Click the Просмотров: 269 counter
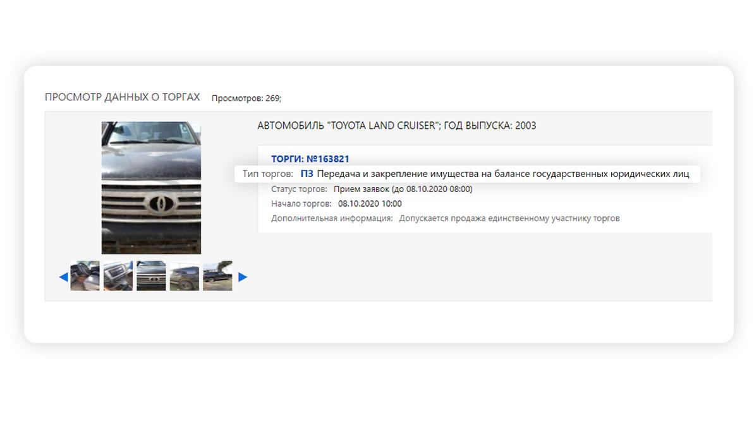The height and width of the screenshot is (424, 754). 246,98
